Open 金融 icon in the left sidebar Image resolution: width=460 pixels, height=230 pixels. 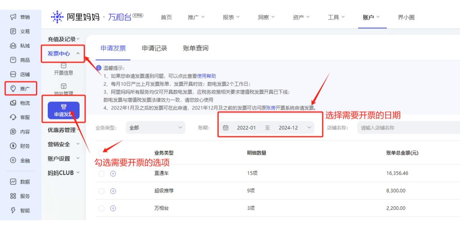(x=13, y=160)
